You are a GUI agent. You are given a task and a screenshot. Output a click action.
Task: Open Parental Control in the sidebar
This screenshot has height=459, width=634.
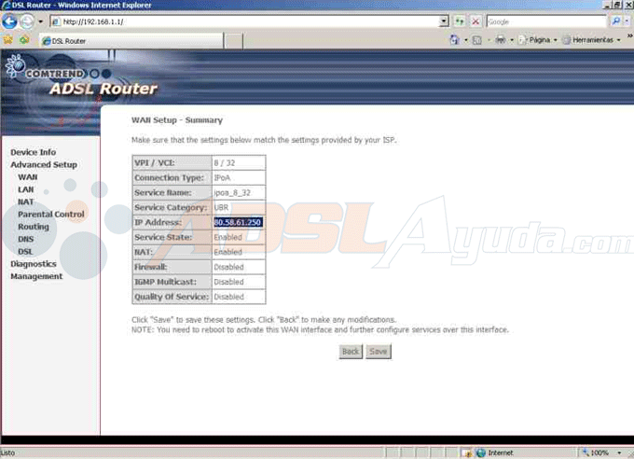(x=51, y=214)
